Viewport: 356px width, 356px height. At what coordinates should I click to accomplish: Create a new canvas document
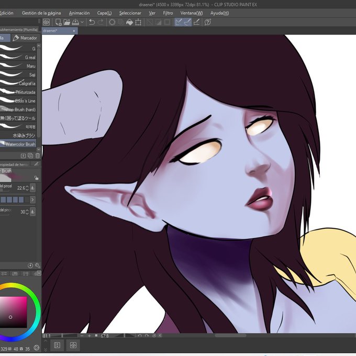coord(58,22)
